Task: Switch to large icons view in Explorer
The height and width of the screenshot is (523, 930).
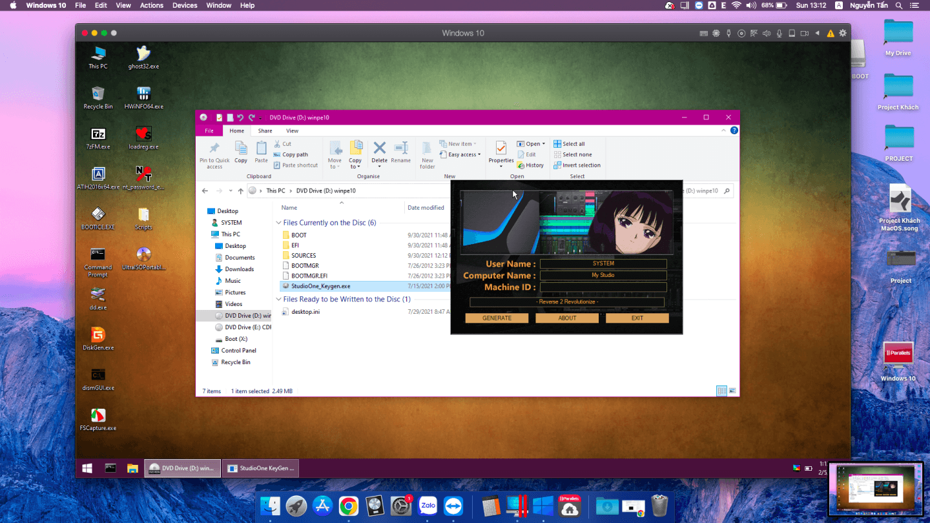Action: click(x=732, y=391)
